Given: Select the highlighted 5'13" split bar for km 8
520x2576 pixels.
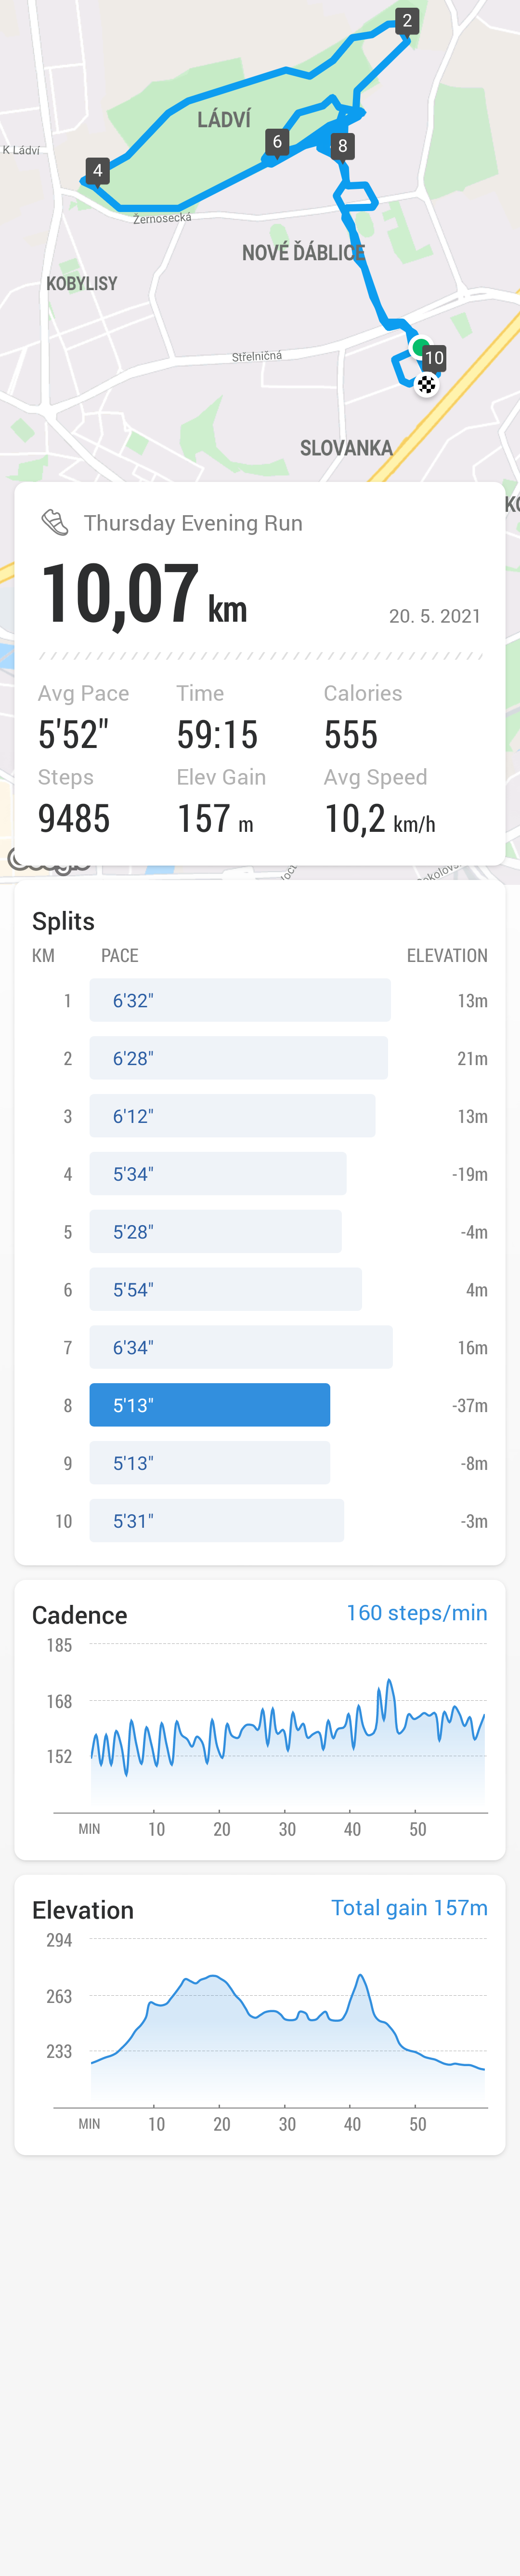Looking at the screenshot, I should click(209, 1405).
